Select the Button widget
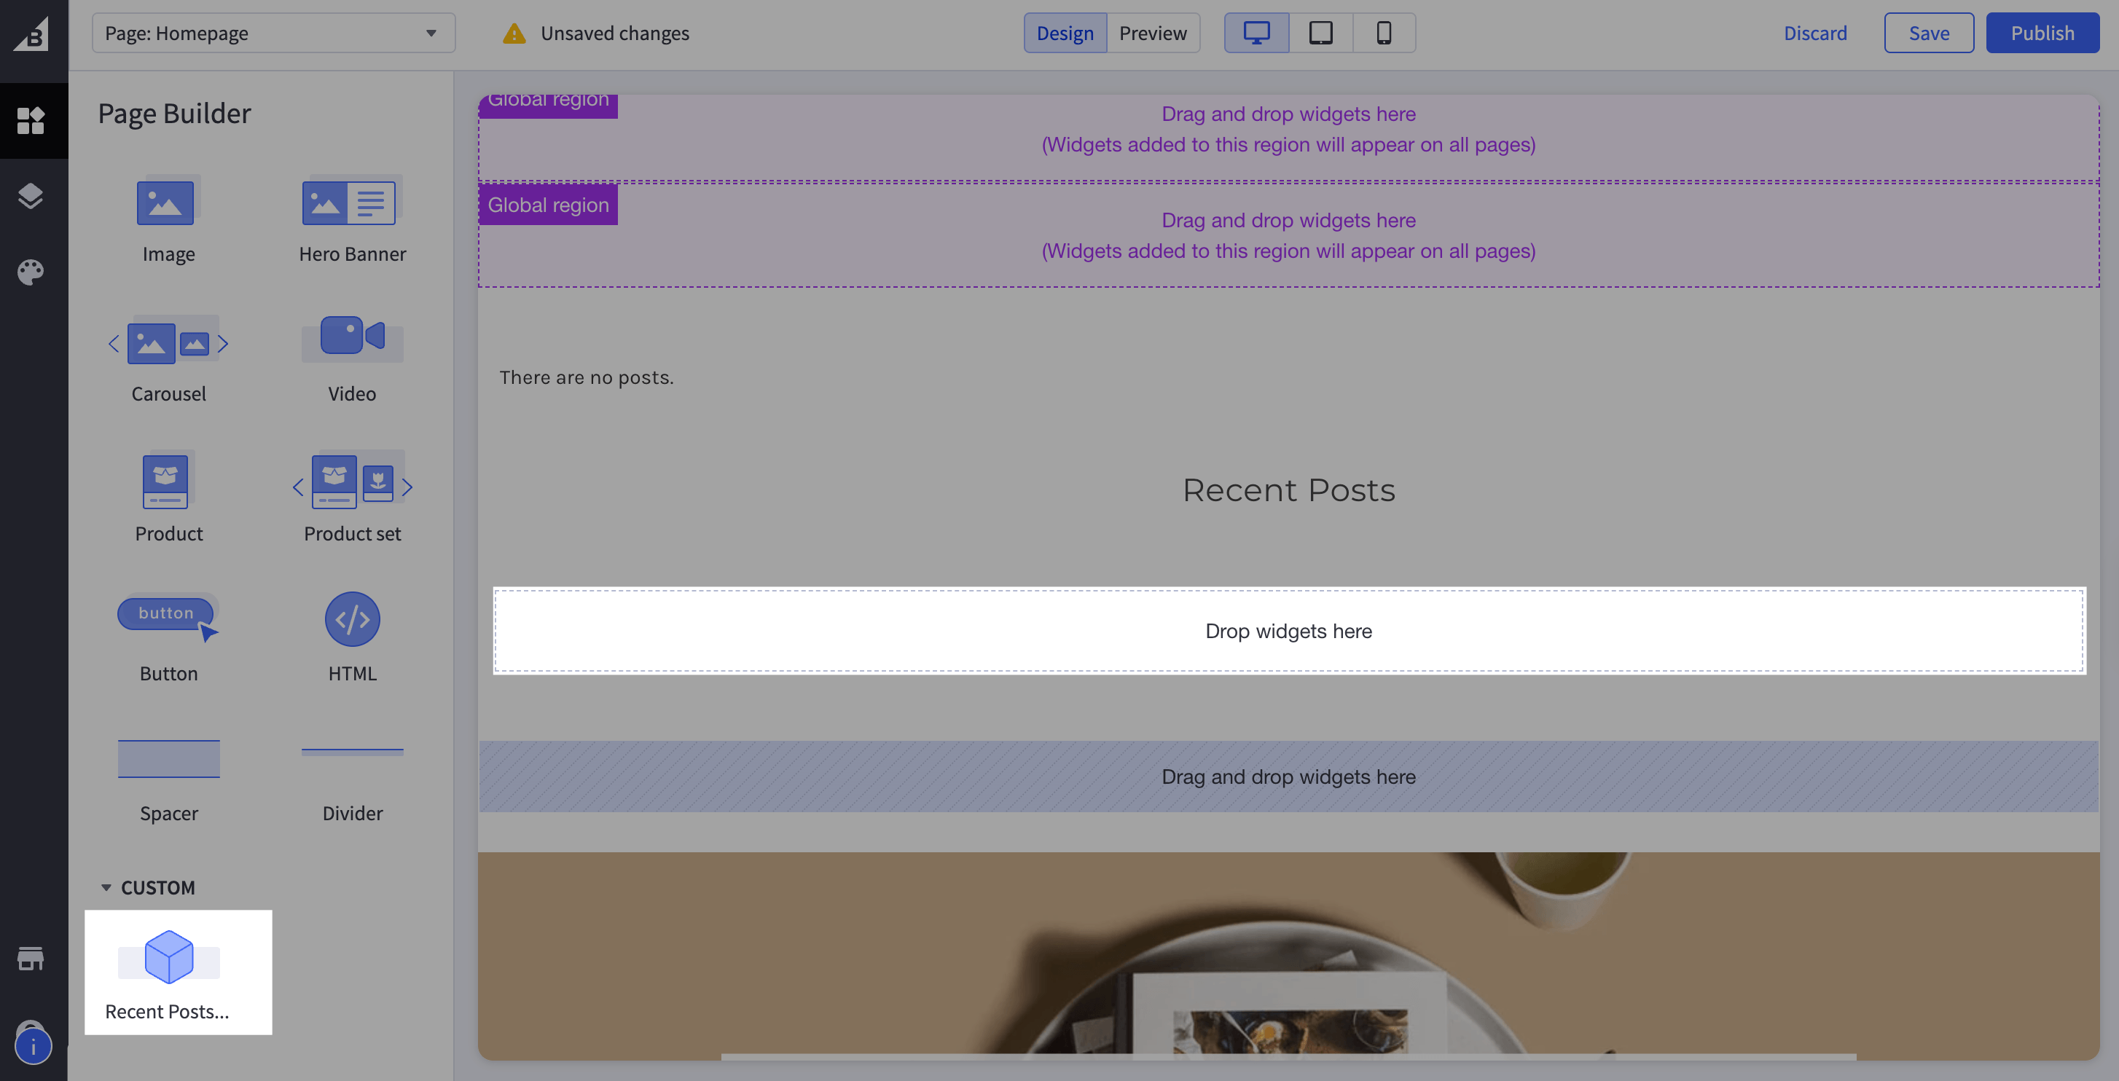Viewport: 2119px width, 1081px height. point(168,637)
